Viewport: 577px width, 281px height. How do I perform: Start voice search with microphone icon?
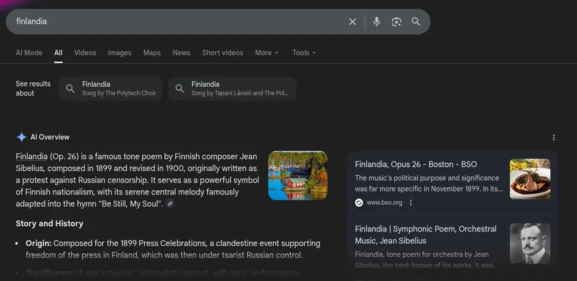tap(377, 21)
